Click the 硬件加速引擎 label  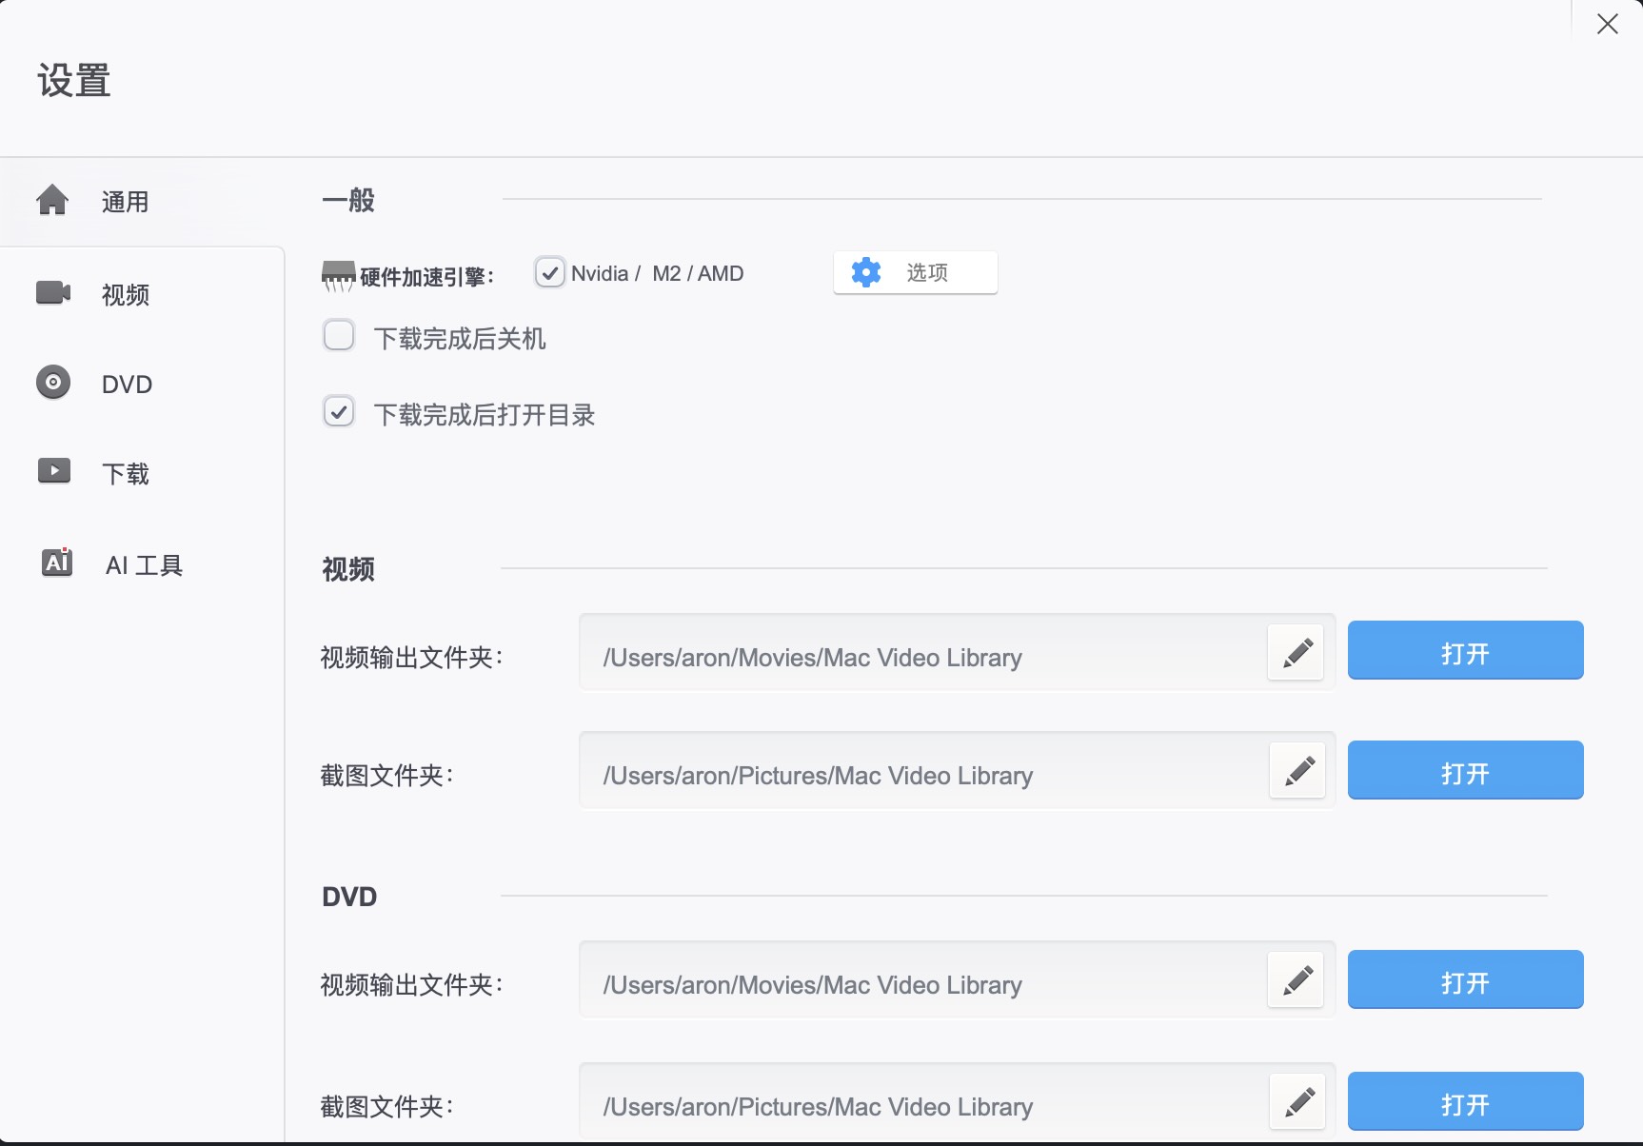[427, 277]
